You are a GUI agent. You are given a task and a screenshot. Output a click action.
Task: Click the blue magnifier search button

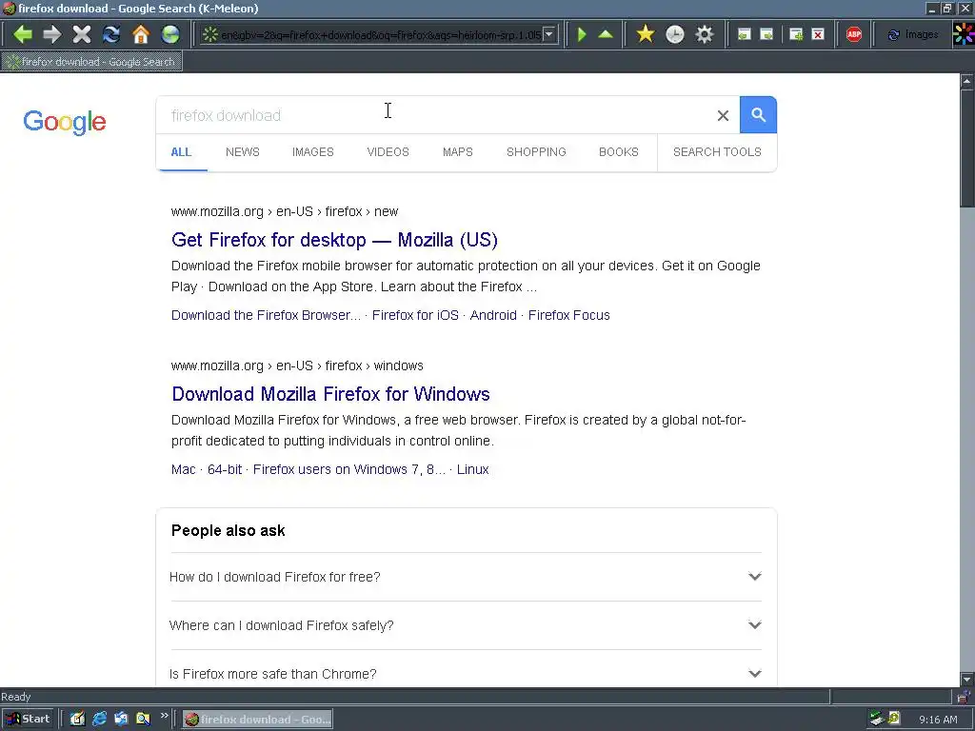pos(758,115)
